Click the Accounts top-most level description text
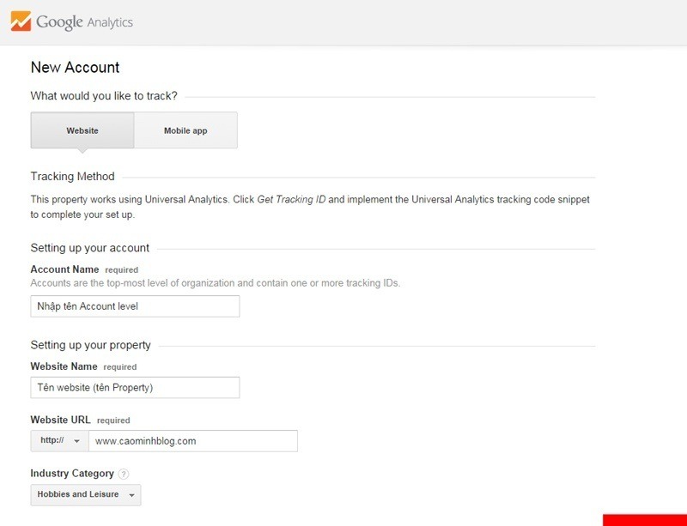The height and width of the screenshot is (526, 687). click(x=216, y=283)
